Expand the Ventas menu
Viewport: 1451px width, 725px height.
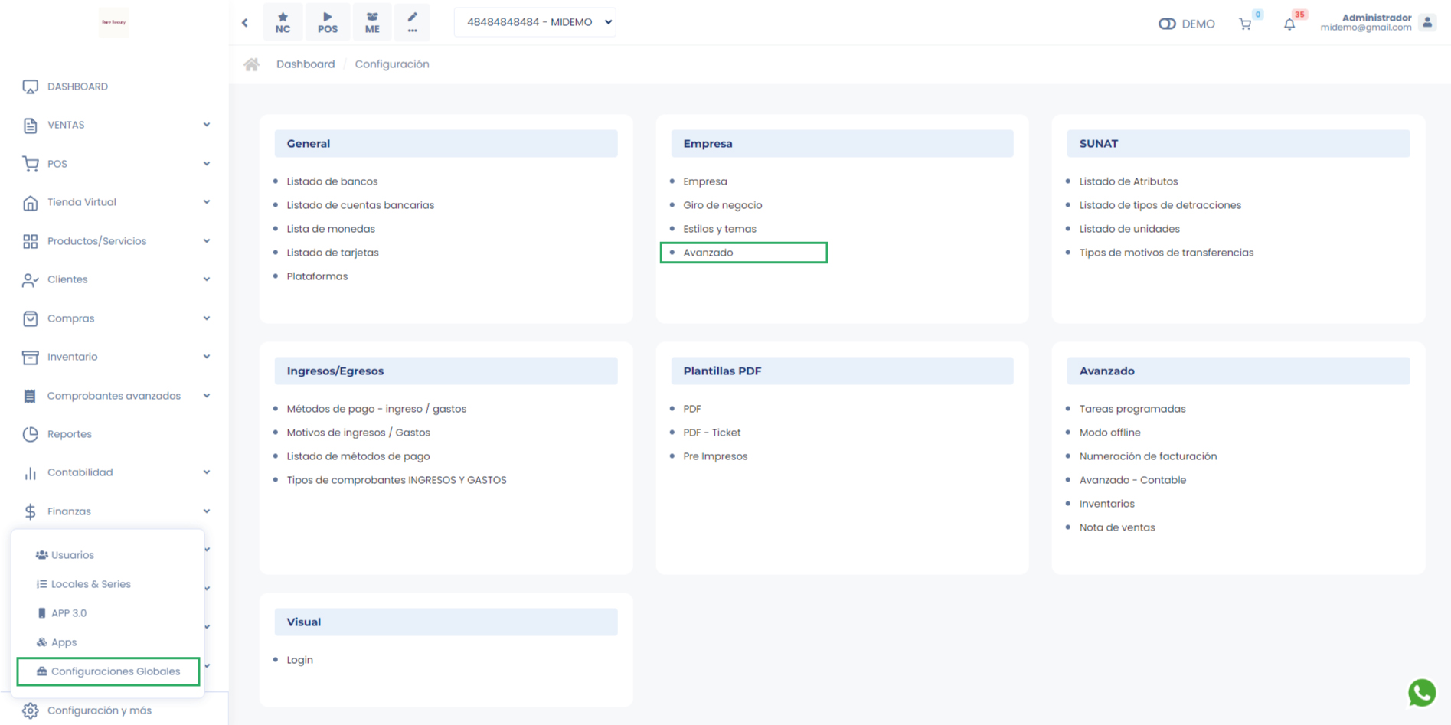tap(116, 125)
